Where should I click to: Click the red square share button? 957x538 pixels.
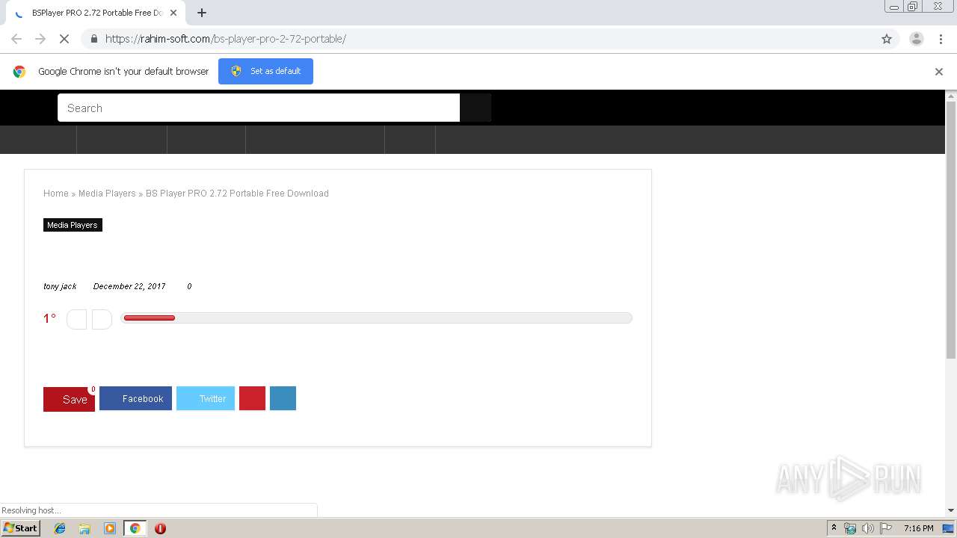pyautogui.click(x=252, y=398)
